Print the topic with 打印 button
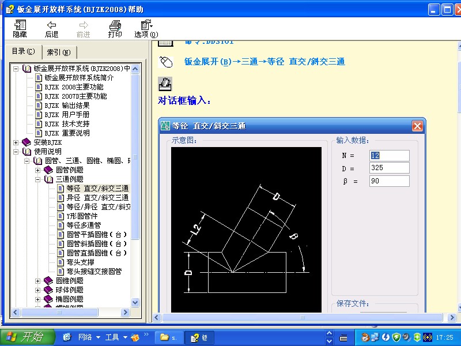The image size is (461, 346). [115, 29]
